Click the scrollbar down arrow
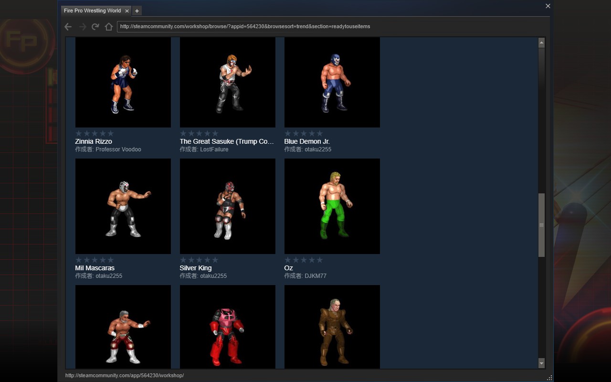Viewport: 611px width, 382px height. (x=541, y=363)
